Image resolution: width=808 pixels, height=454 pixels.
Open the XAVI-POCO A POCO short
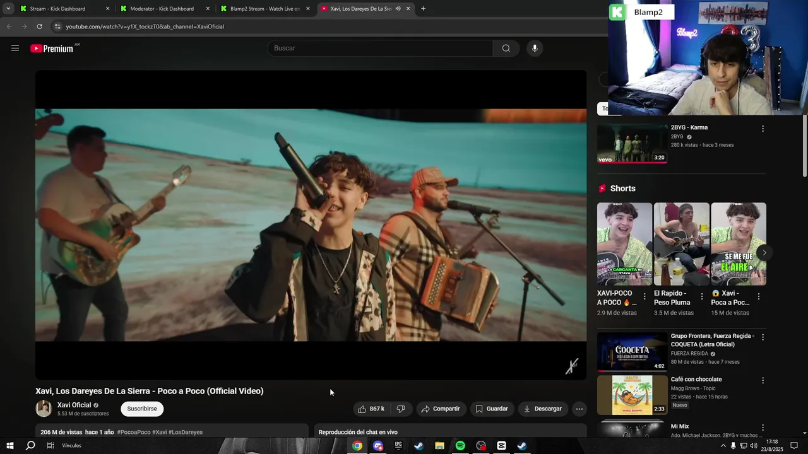click(x=624, y=244)
